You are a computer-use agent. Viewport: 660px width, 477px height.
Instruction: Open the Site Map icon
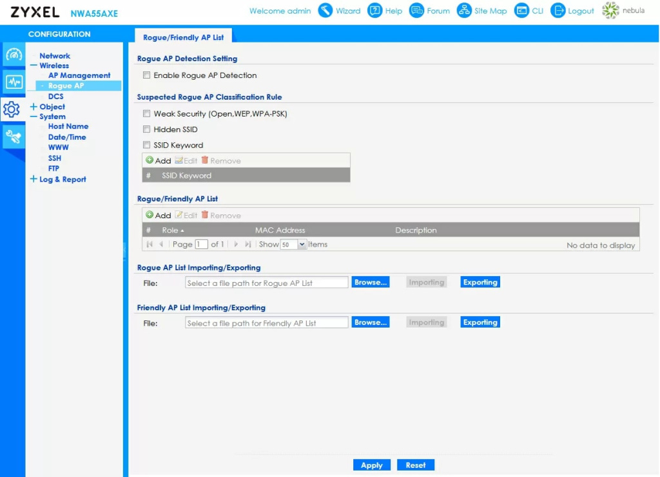(464, 11)
